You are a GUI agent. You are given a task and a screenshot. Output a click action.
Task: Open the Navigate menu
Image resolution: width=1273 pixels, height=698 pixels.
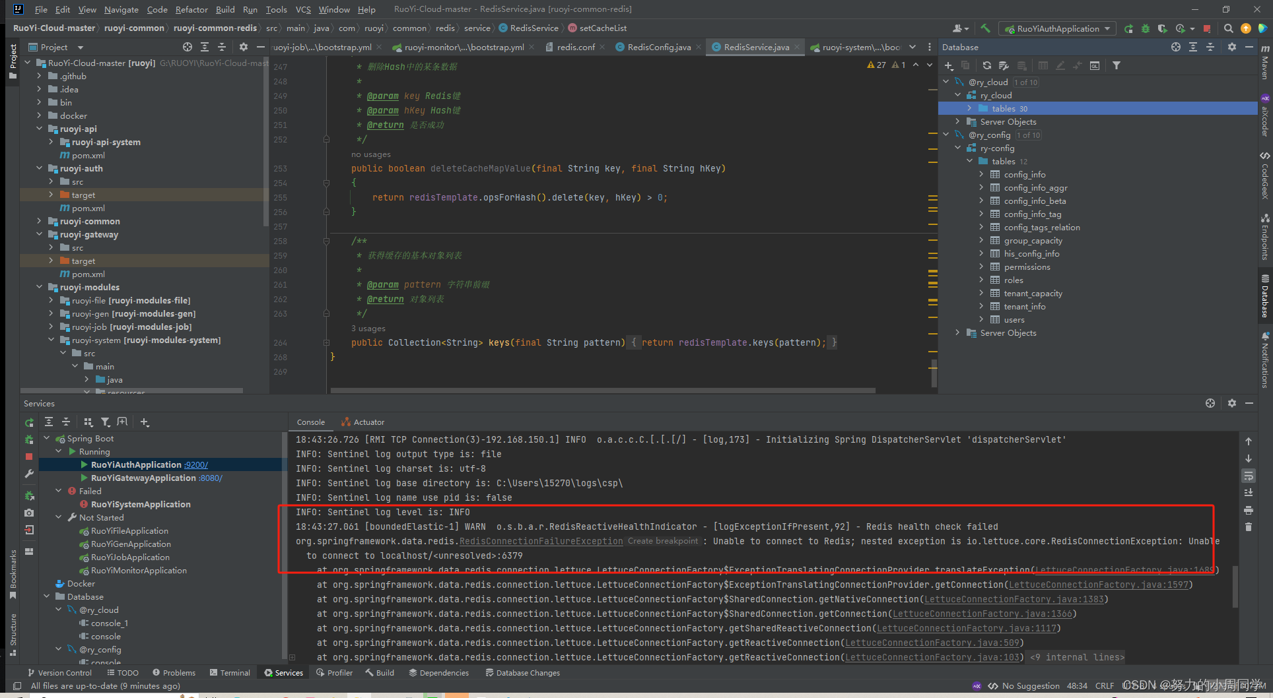click(121, 9)
